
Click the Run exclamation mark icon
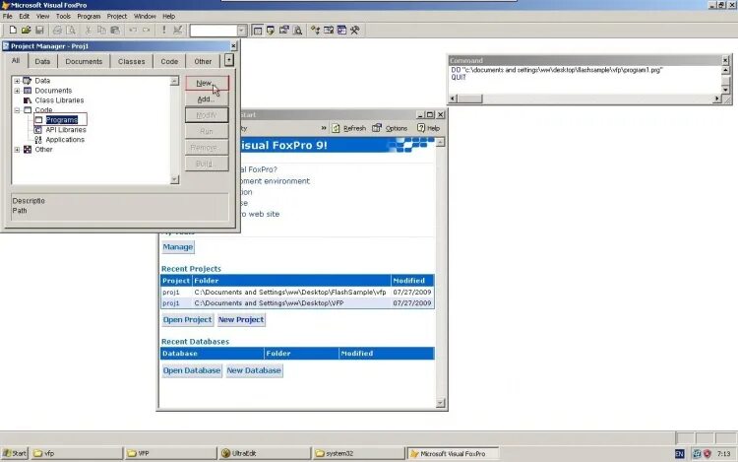pos(163,31)
